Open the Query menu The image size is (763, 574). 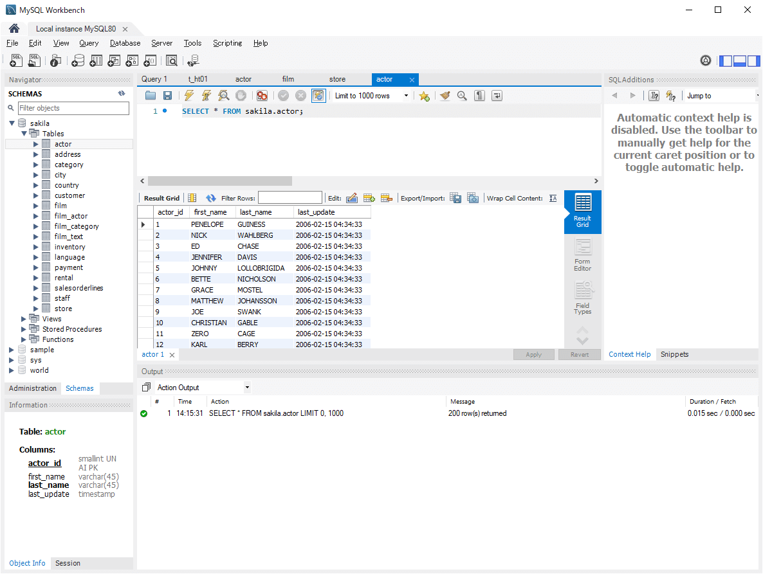(89, 43)
